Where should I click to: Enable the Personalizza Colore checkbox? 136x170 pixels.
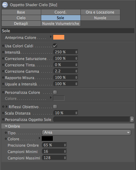[55, 92]
